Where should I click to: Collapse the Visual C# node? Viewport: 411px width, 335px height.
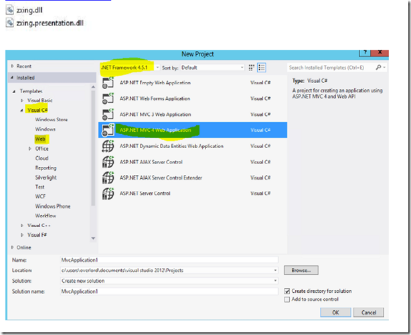tap(22, 111)
